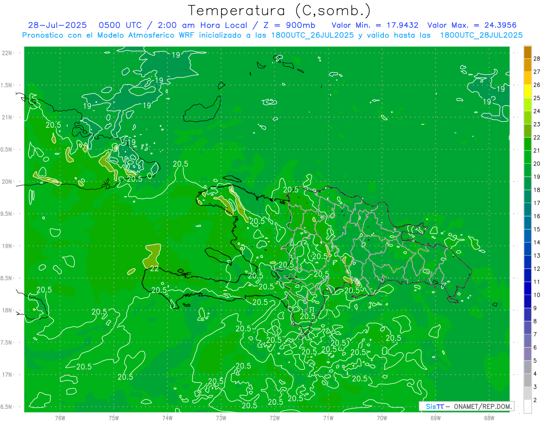Click the "Valor Min. = 17.9432" readout
549x424 pixels.
tap(375, 25)
